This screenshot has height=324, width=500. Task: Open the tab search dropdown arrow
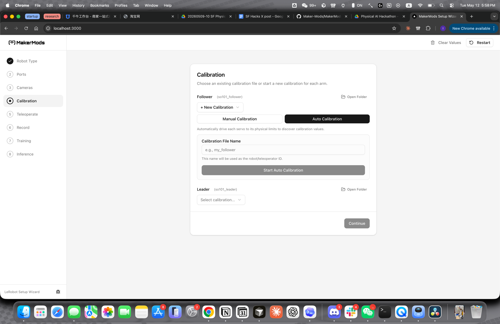[494, 16]
